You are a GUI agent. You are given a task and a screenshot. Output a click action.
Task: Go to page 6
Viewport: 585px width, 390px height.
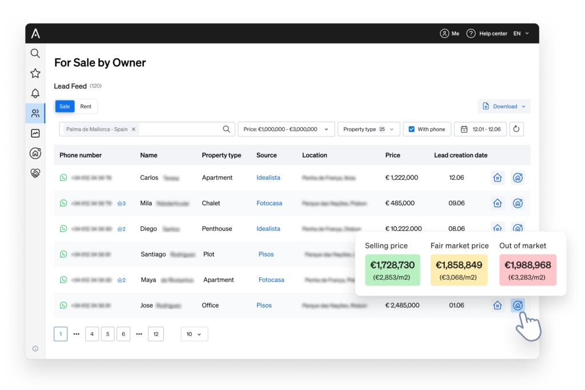(123, 334)
